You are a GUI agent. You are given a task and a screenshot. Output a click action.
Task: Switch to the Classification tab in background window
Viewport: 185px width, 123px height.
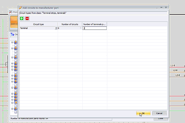tap(14, 34)
